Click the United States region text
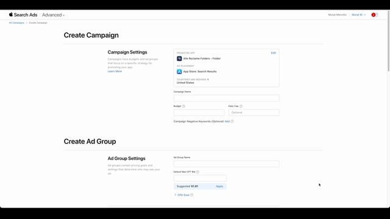The height and width of the screenshot is (219, 390). click(185, 83)
